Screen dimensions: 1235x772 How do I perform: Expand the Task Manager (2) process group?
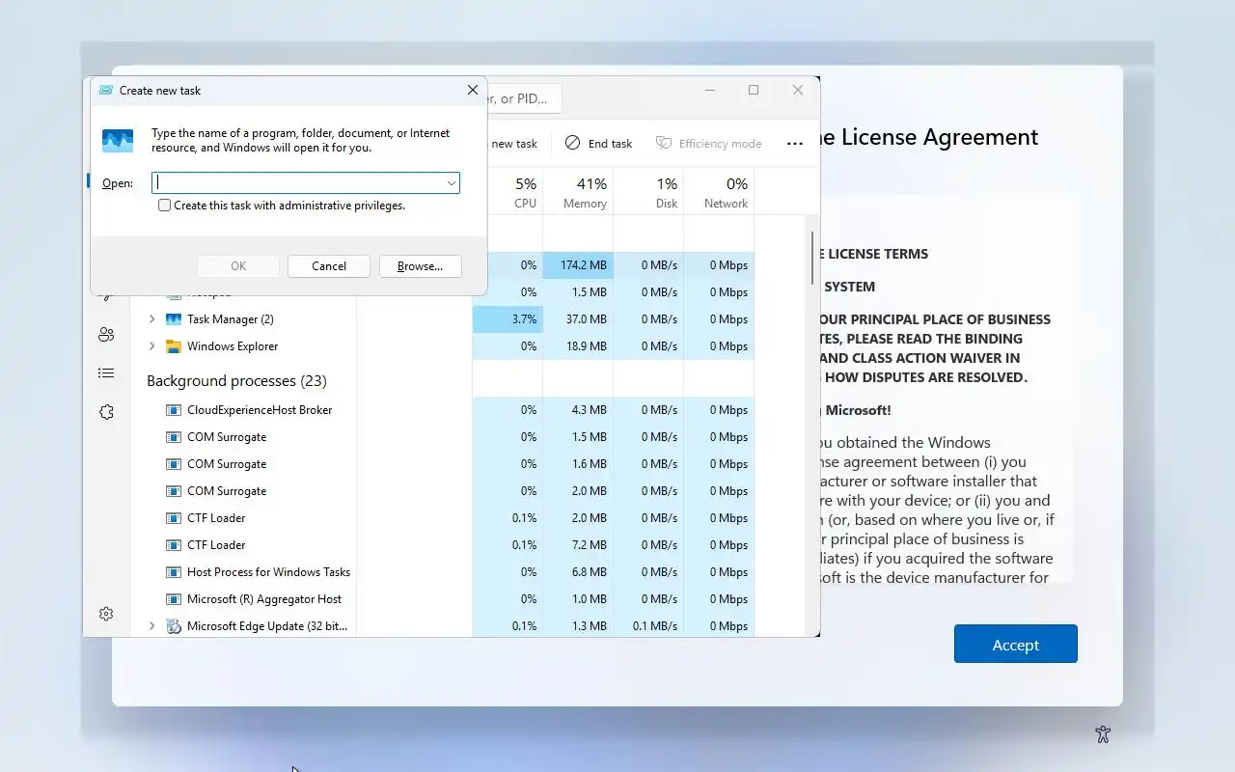click(x=151, y=319)
